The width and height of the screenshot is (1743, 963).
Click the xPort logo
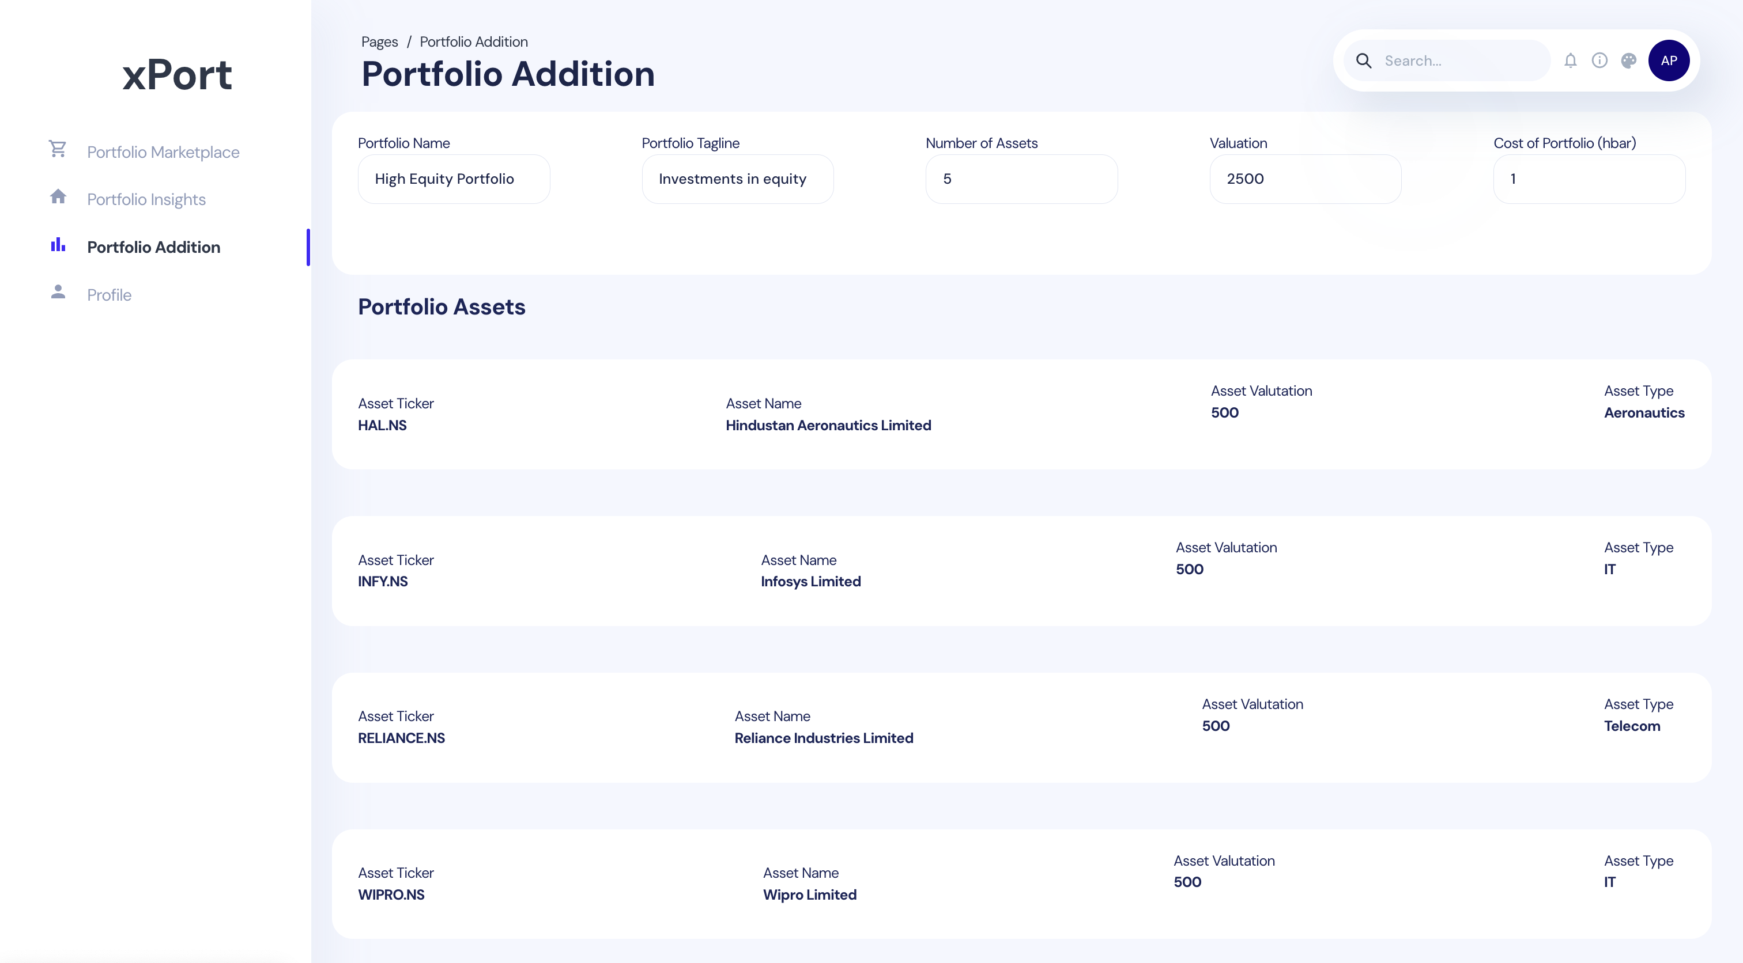(176, 74)
